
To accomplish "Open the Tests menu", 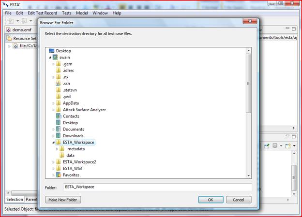I will 67,13.
